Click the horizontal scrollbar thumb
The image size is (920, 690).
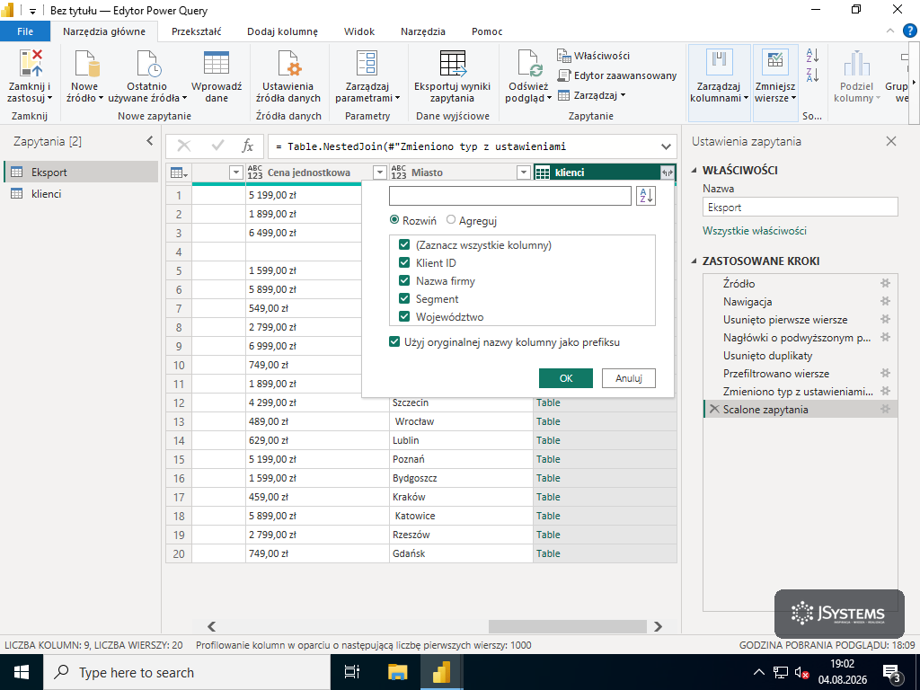pos(568,626)
